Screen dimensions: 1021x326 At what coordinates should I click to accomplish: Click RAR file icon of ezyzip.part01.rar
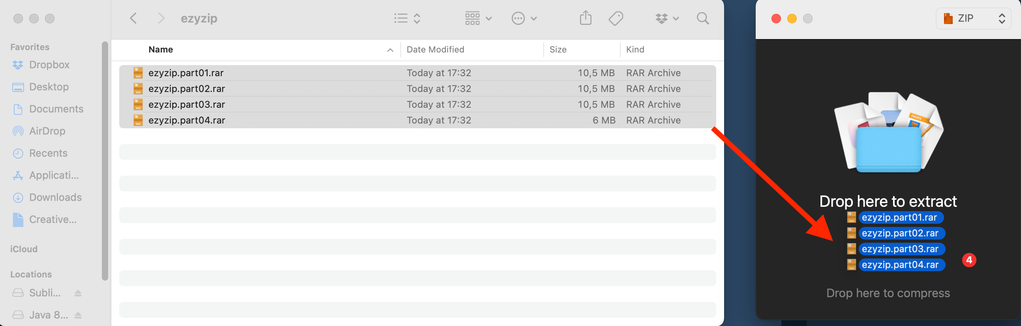tap(138, 73)
